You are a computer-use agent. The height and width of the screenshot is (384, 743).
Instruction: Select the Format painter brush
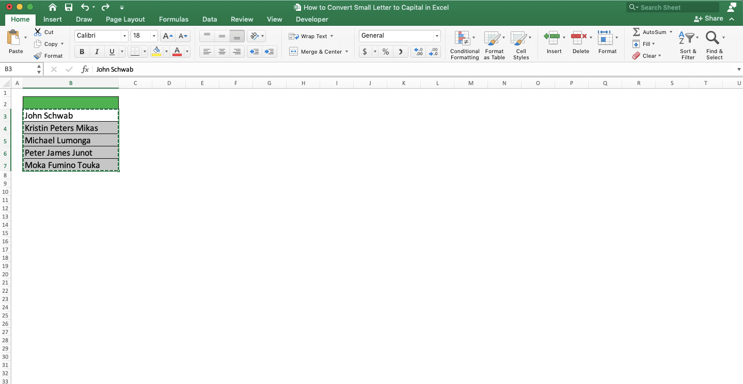38,56
